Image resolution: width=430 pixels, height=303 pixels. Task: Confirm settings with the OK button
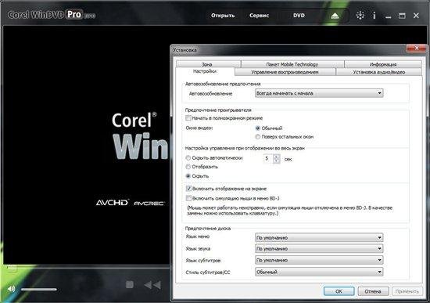pos(339,291)
